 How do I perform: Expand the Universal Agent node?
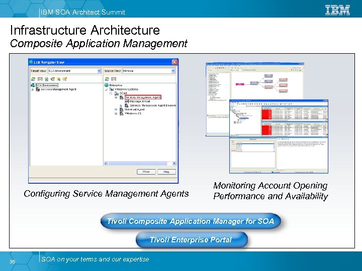tap(116, 110)
